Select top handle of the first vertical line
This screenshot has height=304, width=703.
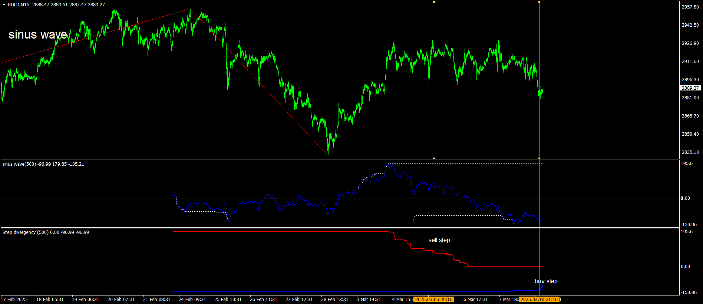434,2
